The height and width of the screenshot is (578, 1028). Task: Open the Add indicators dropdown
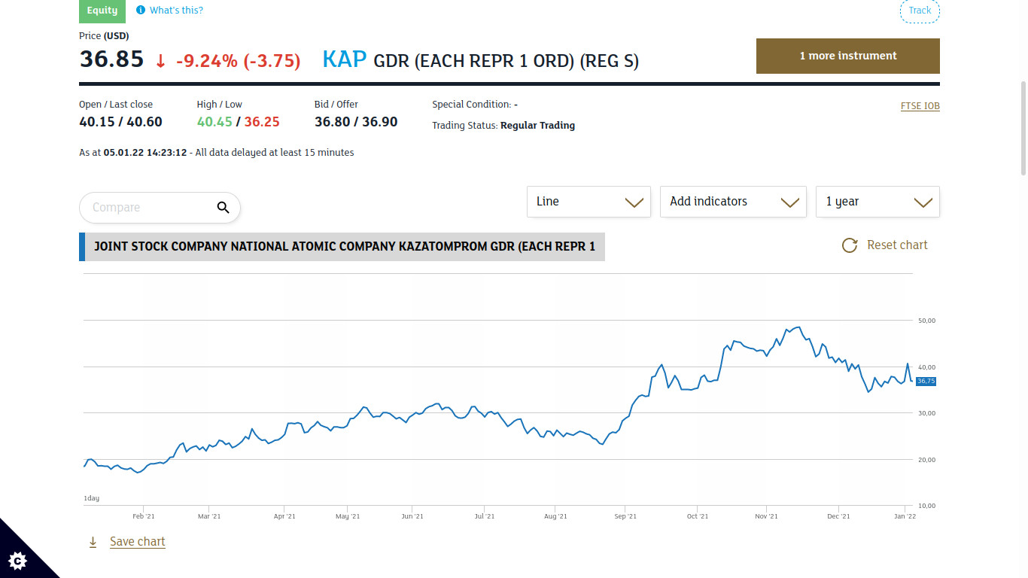tap(732, 202)
